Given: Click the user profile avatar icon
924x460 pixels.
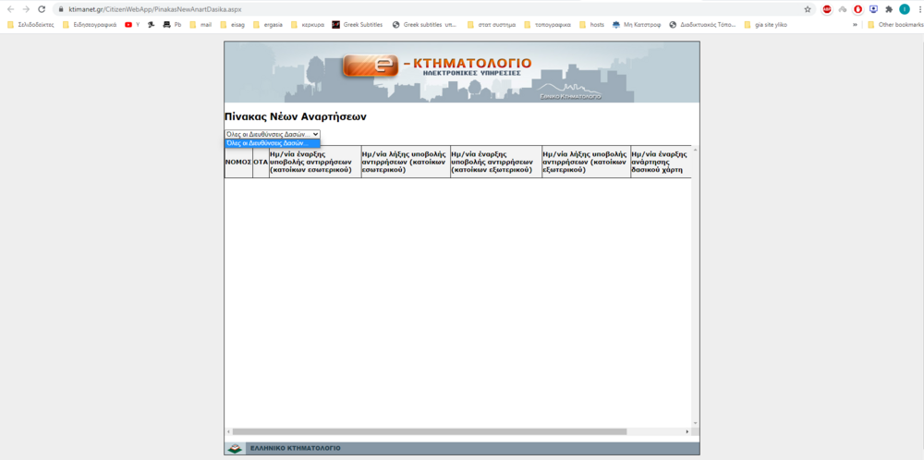Looking at the screenshot, I should pos(904,9).
